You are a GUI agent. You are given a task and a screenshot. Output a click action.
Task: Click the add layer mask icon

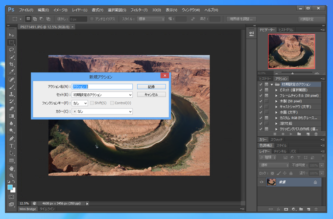coord(286,209)
